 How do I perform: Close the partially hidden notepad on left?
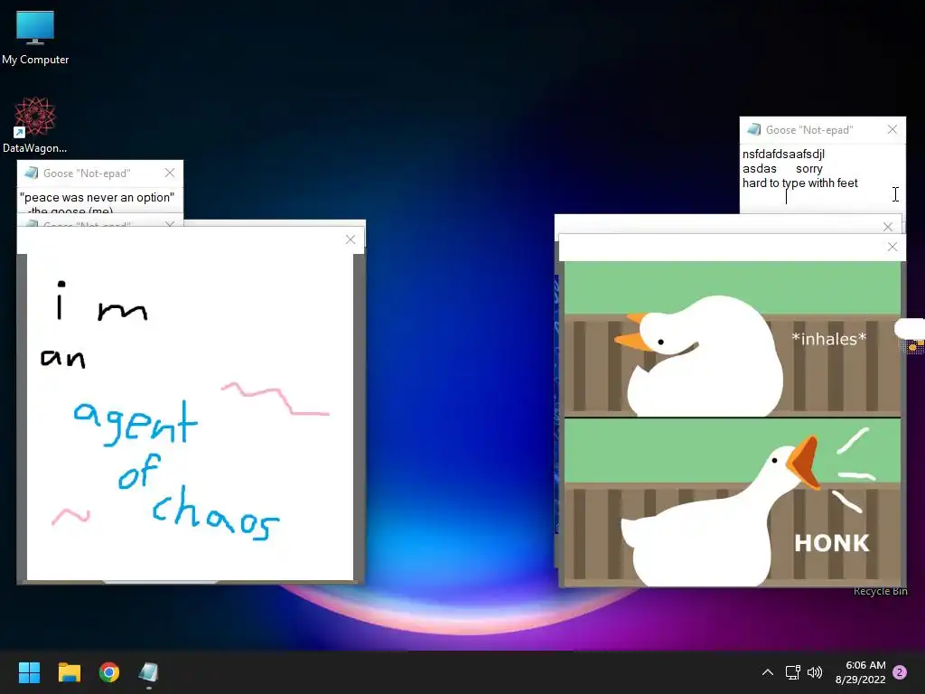[170, 224]
